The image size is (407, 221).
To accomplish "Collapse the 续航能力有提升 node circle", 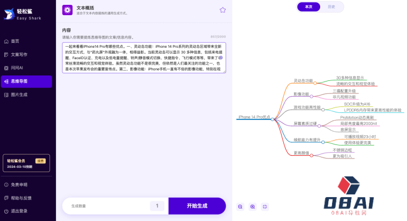I will 323,142.
